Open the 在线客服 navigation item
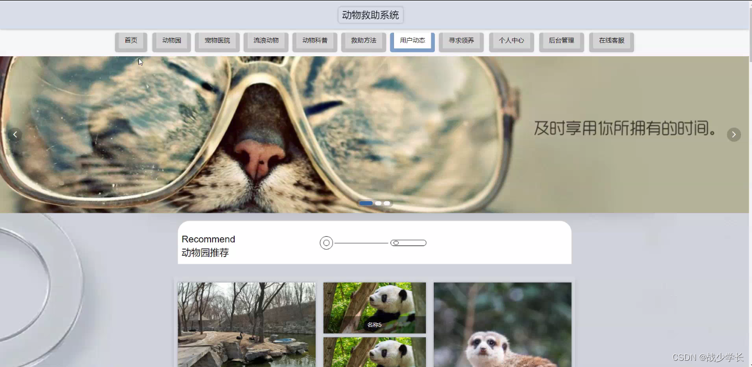 pyautogui.click(x=611, y=41)
